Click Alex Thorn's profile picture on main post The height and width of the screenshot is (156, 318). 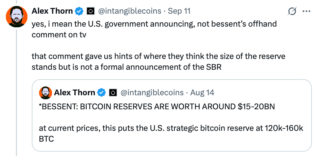[x=17, y=17]
